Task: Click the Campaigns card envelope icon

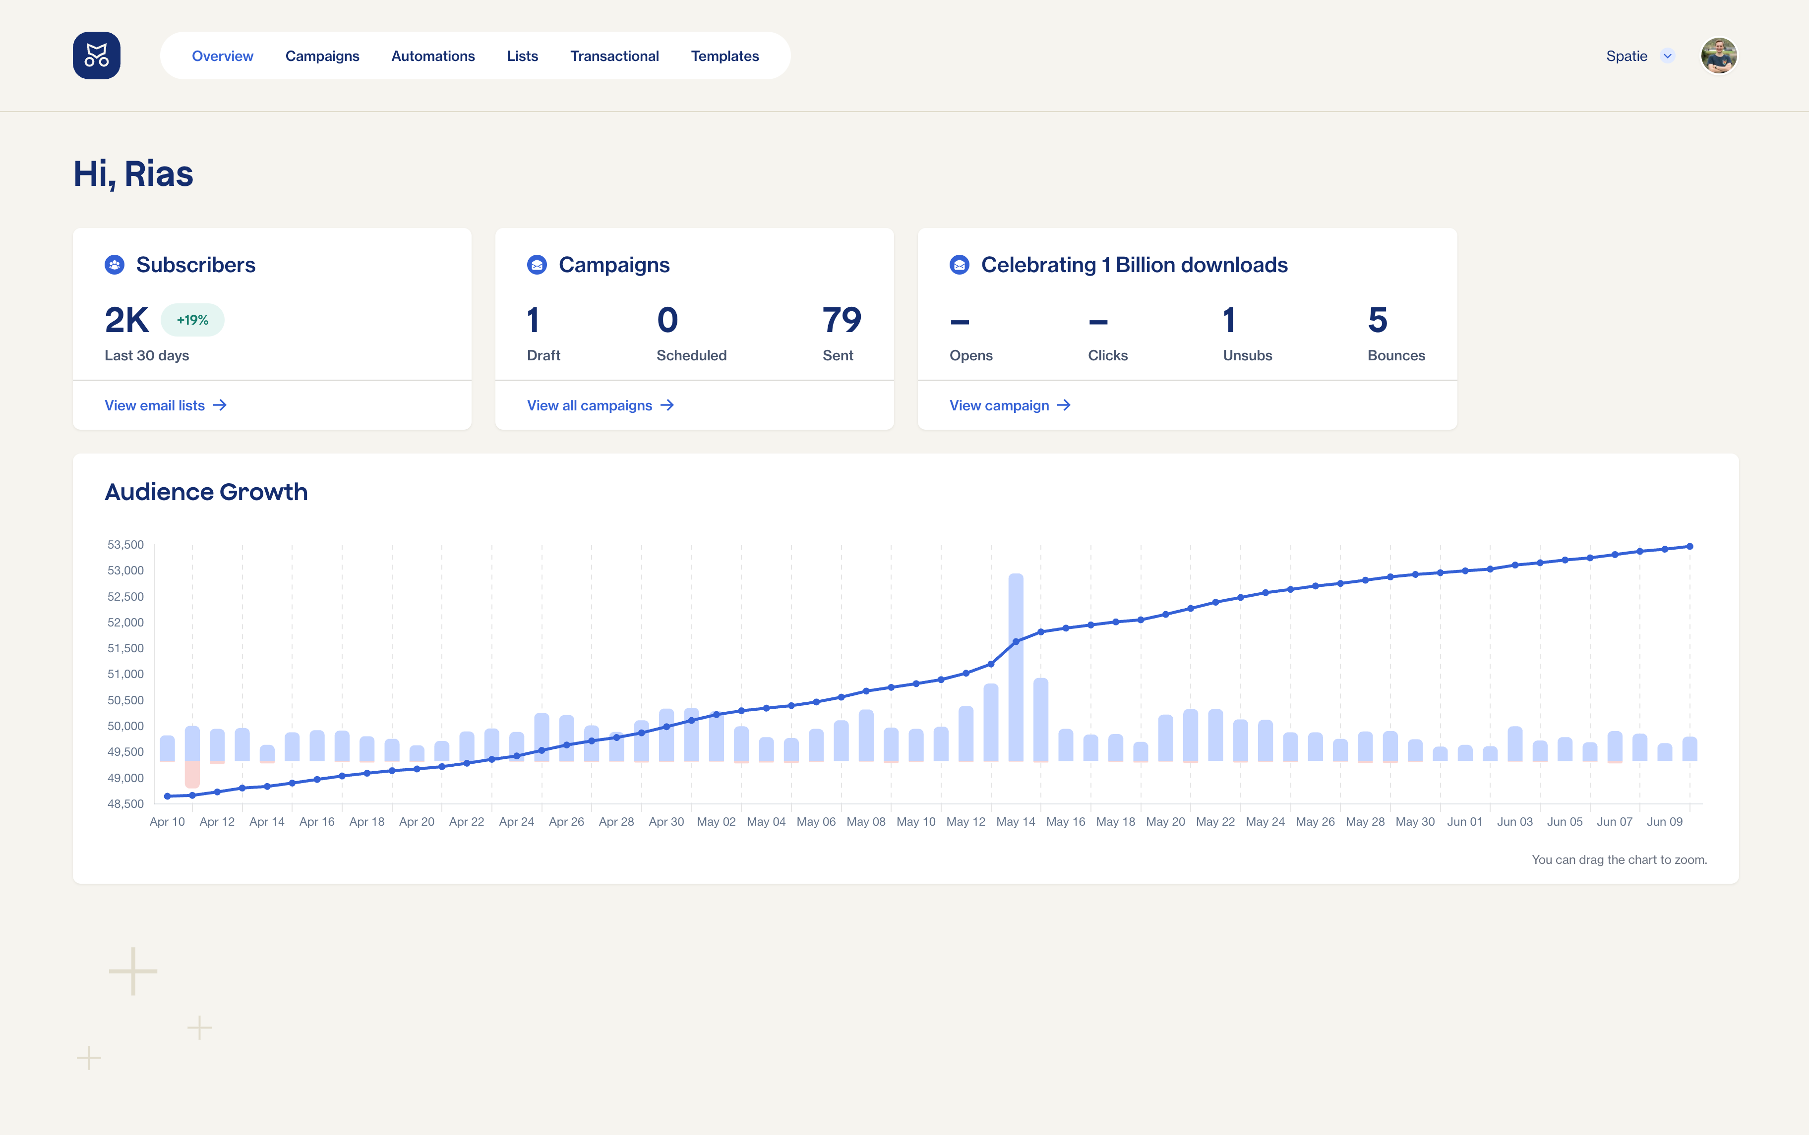Action: 537,265
